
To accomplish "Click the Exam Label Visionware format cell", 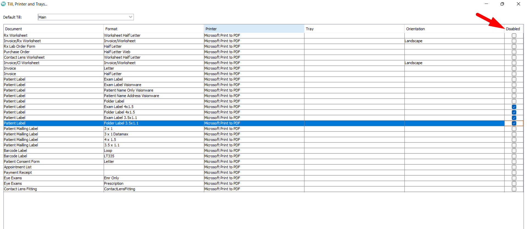I will point(154,85).
